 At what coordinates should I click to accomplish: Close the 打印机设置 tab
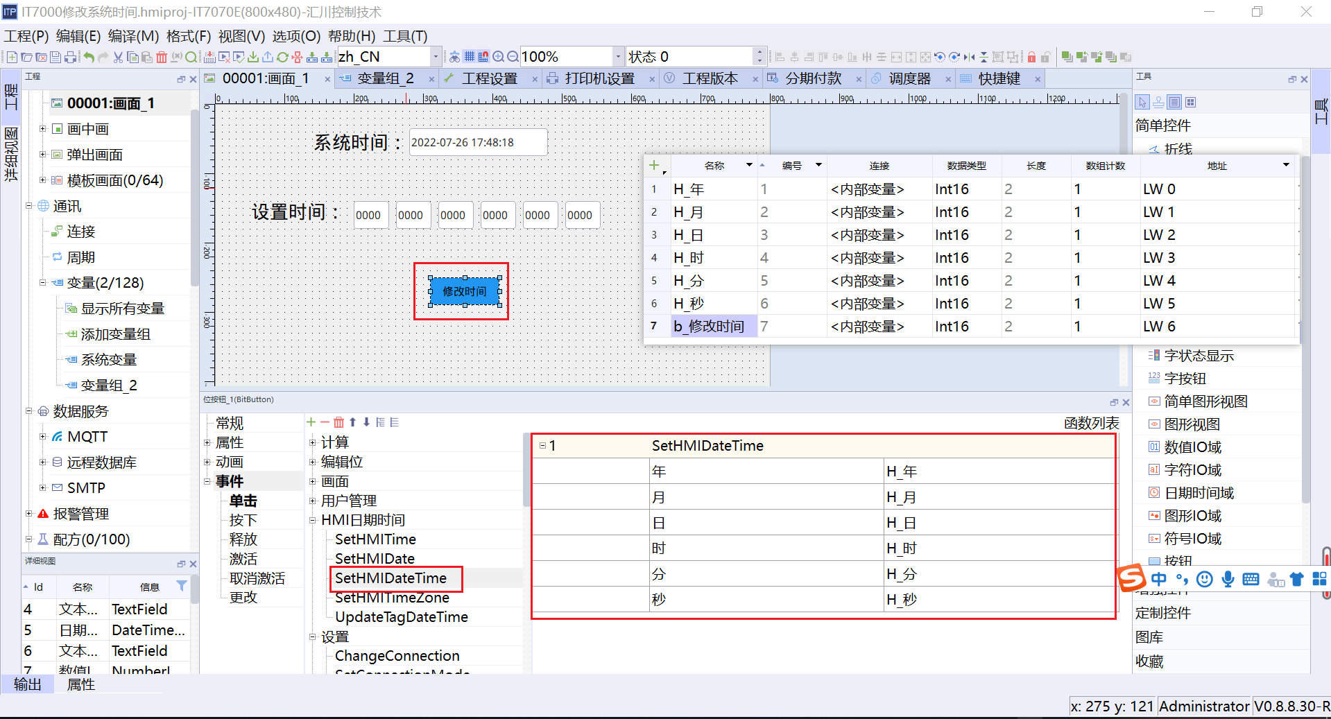[652, 80]
